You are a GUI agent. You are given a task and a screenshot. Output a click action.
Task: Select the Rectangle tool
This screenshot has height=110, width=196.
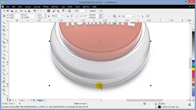coord(4,46)
